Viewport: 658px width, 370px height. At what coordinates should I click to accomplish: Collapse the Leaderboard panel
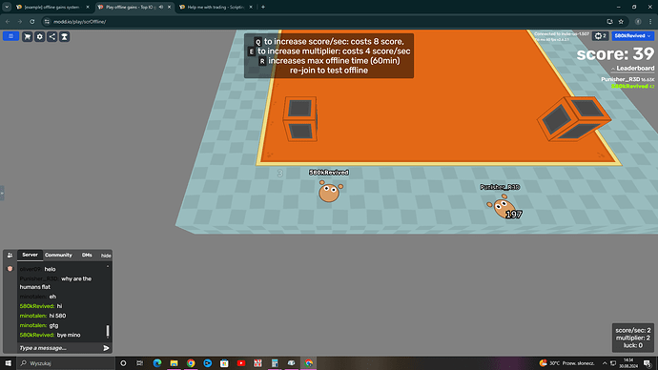point(633,68)
